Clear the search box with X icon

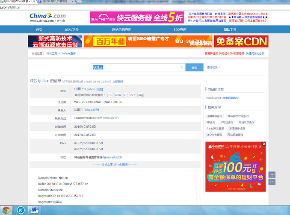point(182,68)
